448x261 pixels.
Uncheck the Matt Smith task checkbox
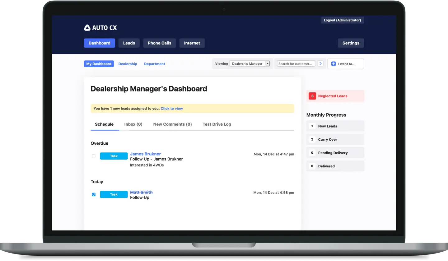point(94,194)
